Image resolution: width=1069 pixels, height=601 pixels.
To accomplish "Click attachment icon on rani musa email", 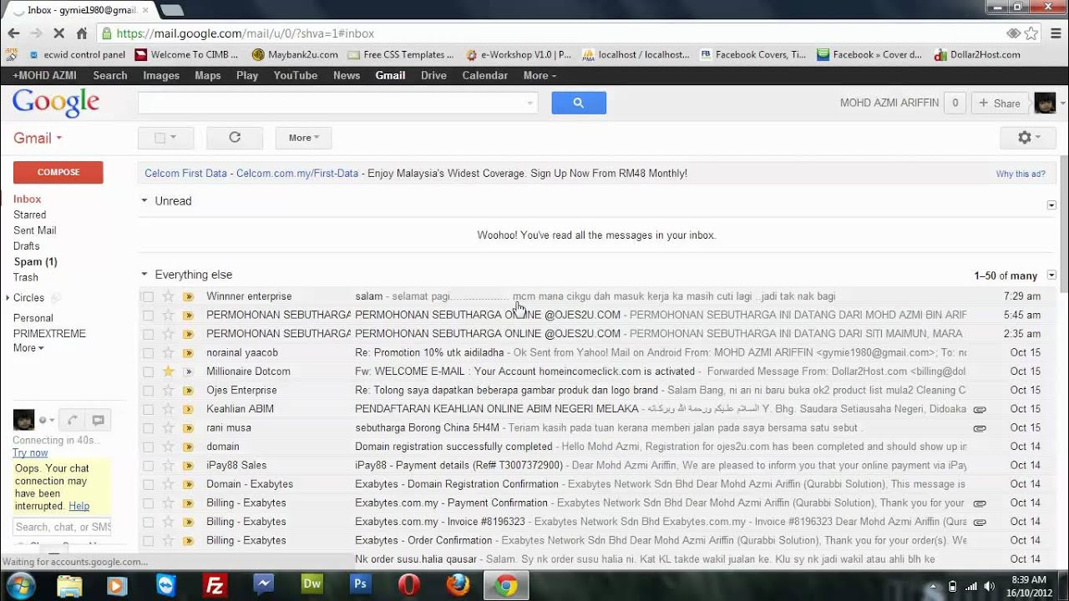I will (980, 427).
